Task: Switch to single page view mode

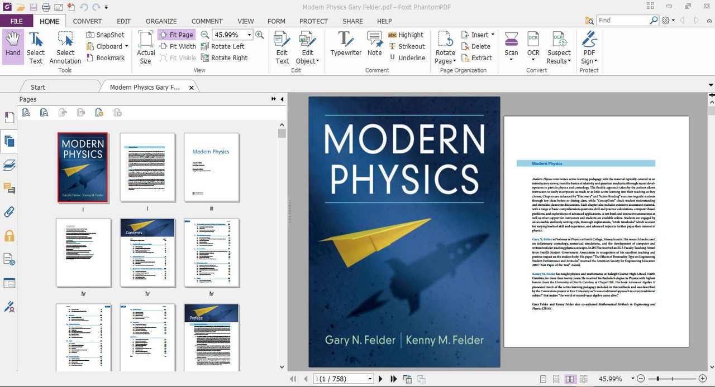Action: [x=544, y=379]
